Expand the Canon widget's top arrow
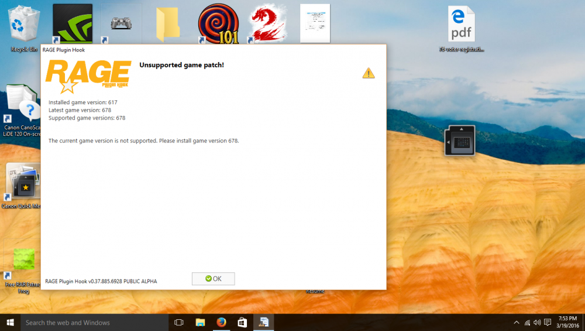 pyautogui.click(x=461, y=129)
